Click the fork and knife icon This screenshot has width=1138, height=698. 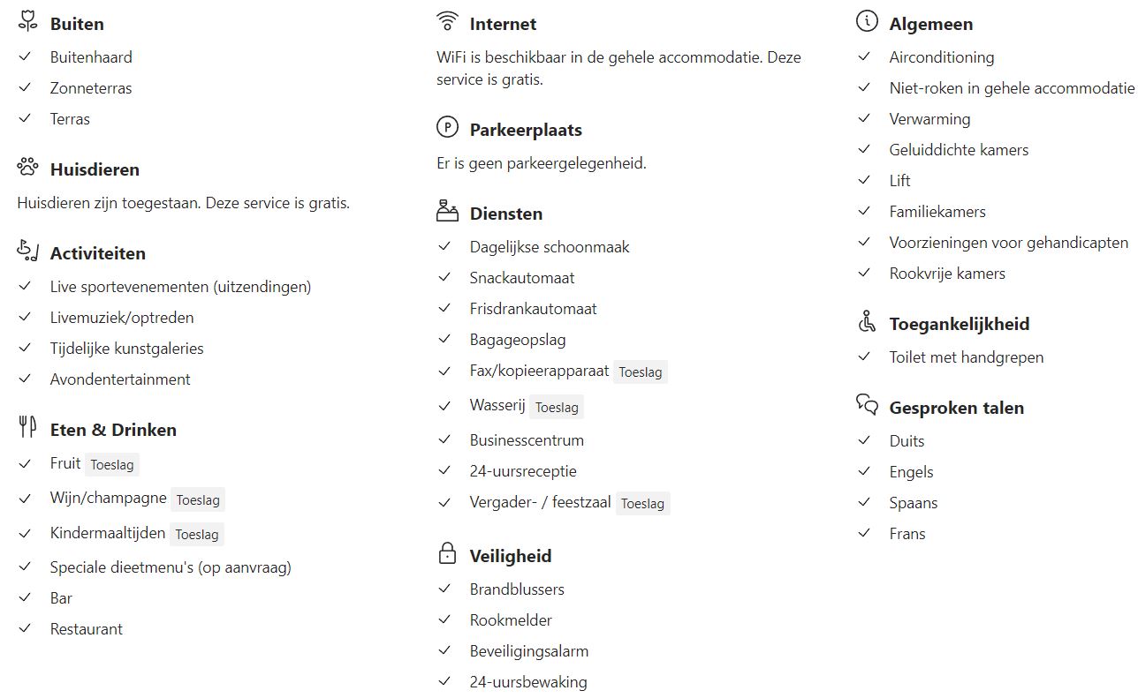pyautogui.click(x=27, y=428)
